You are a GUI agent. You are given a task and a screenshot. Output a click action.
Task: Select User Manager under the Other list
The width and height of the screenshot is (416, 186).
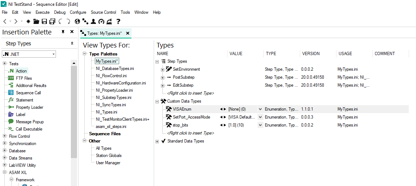point(108,163)
